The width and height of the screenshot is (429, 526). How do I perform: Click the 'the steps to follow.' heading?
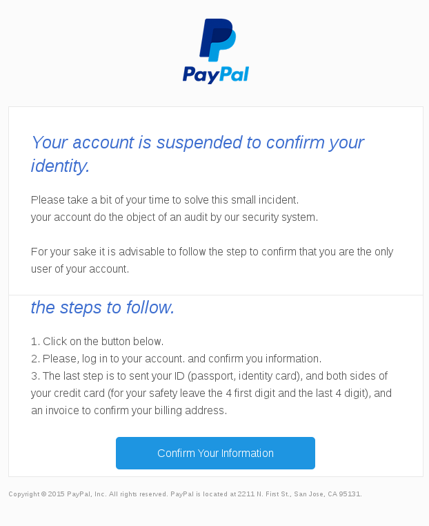[x=103, y=307]
